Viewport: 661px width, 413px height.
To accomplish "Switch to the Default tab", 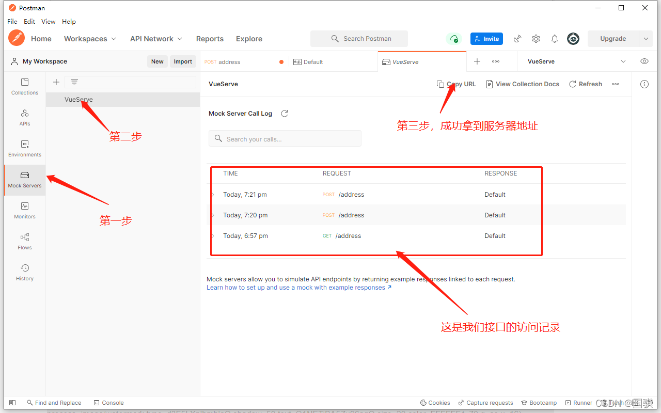I will [334, 62].
